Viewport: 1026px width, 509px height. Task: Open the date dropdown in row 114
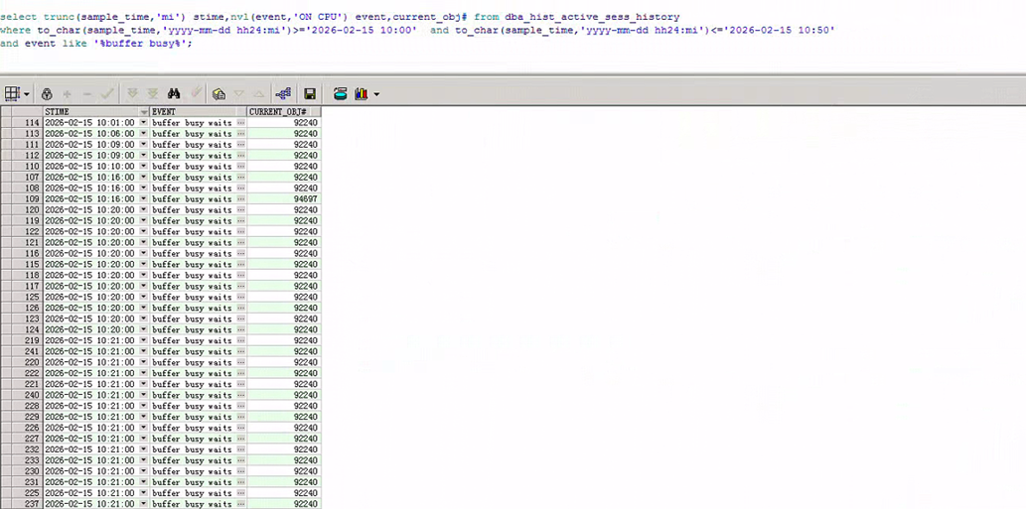coord(143,123)
